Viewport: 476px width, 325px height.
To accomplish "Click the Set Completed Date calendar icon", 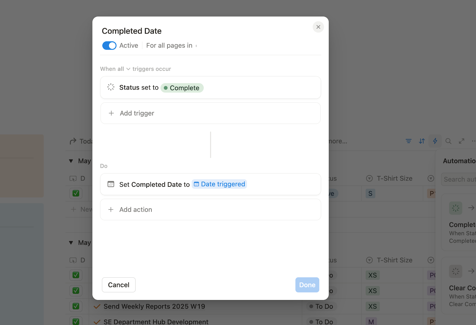I will [x=111, y=184].
